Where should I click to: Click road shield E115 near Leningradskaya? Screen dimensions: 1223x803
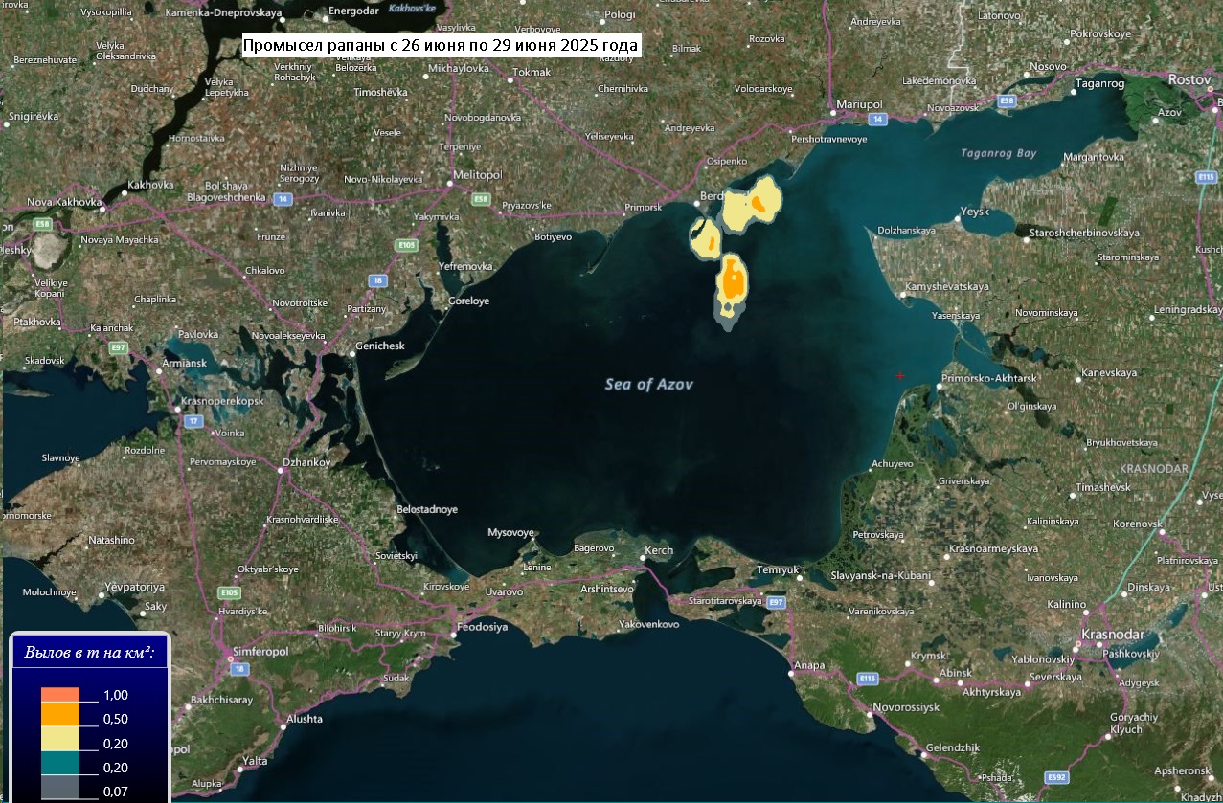coord(1206,177)
